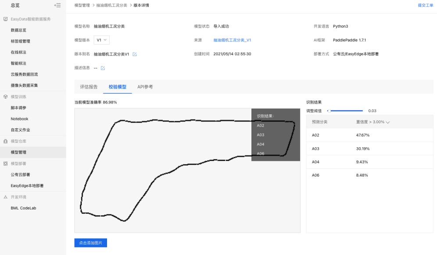Screen dimensions: 437x255
Task: Select the 校验模型 tab
Action: pyautogui.click(x=117, y=87)
